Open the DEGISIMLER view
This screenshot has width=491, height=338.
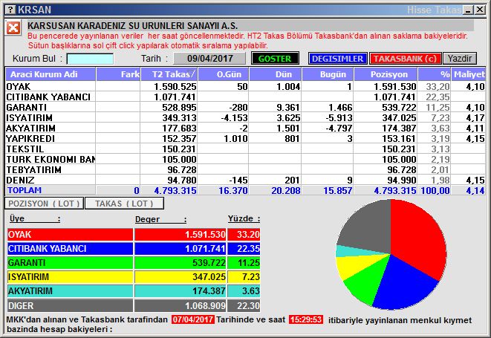click(x=337, y=59)
